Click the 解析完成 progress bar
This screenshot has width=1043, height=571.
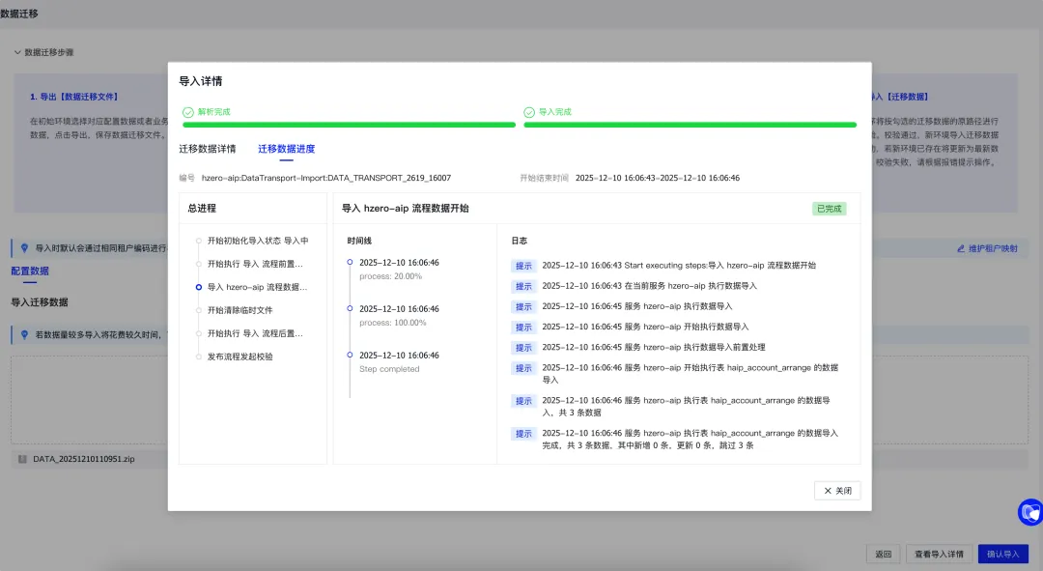[350, 125]
